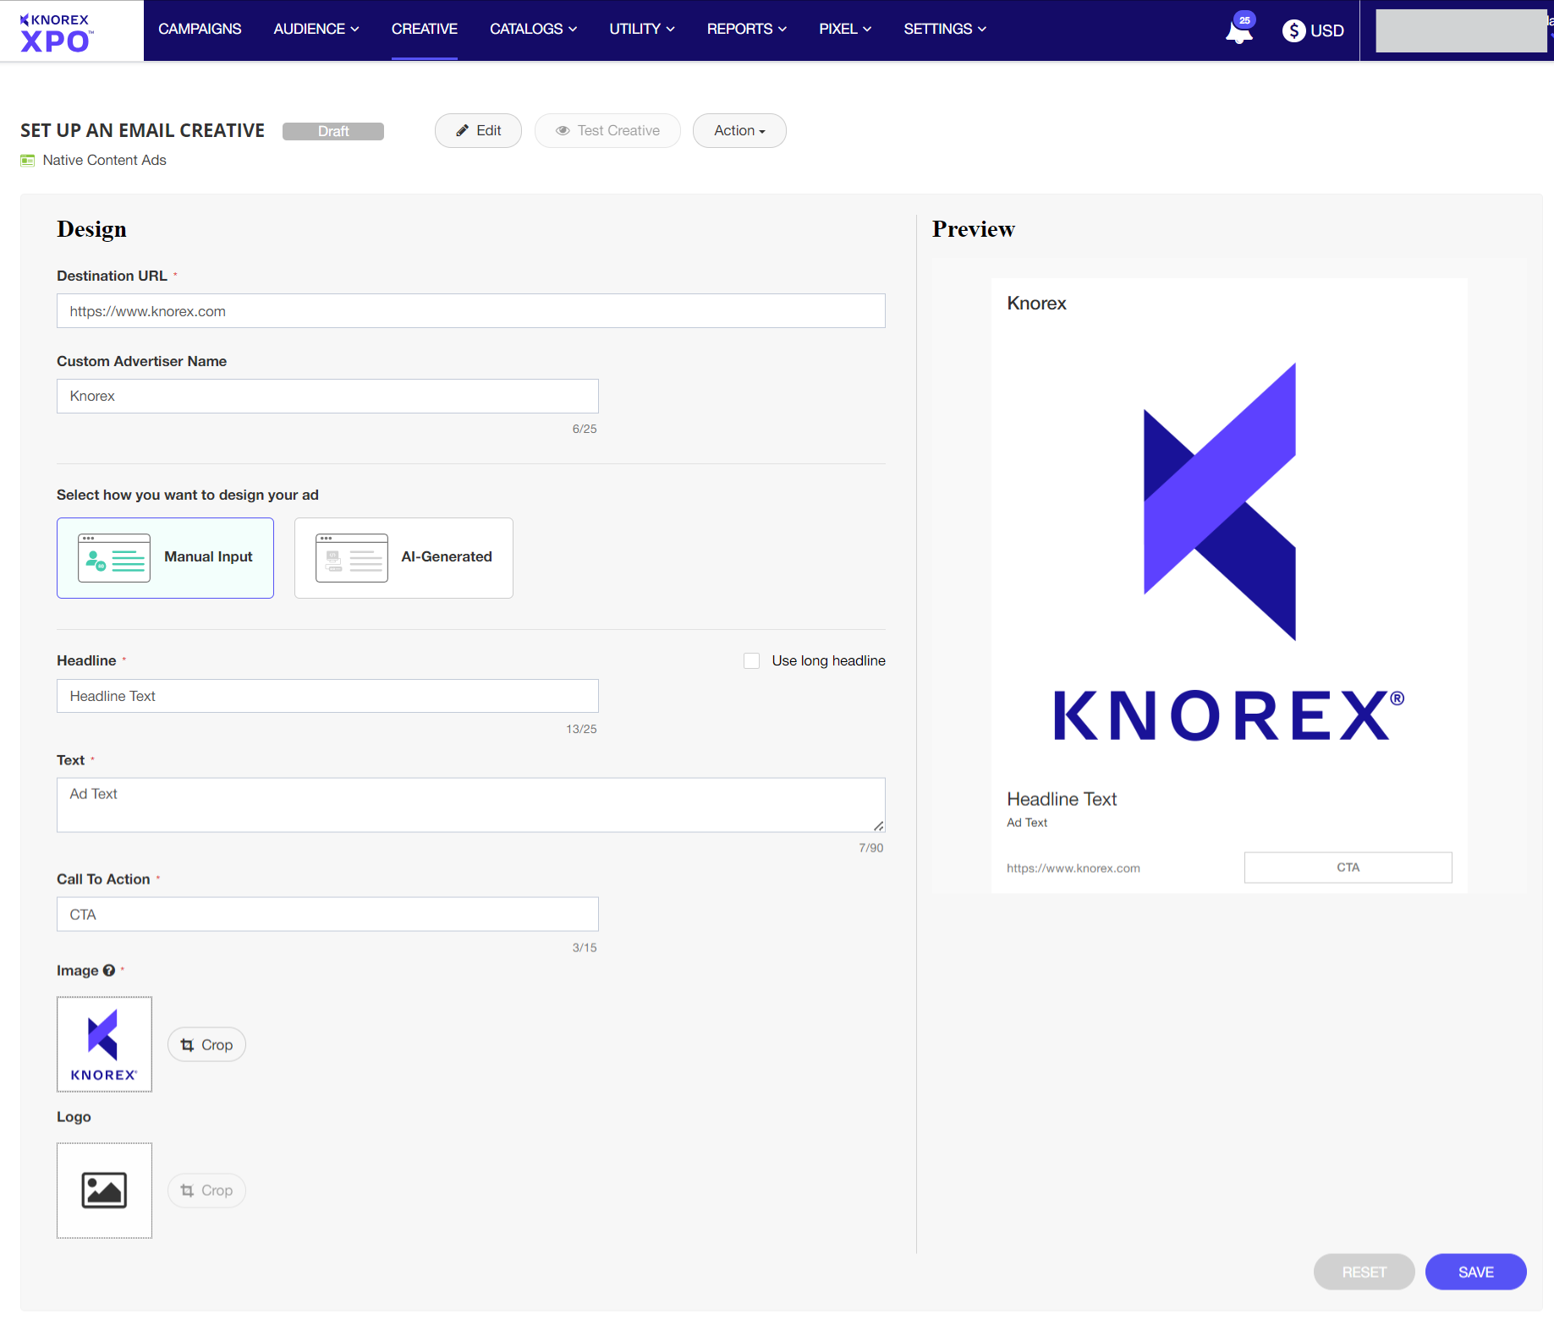Click the Test Creative eye button
Screen dimensions: 1554x1325
[607, 131]
